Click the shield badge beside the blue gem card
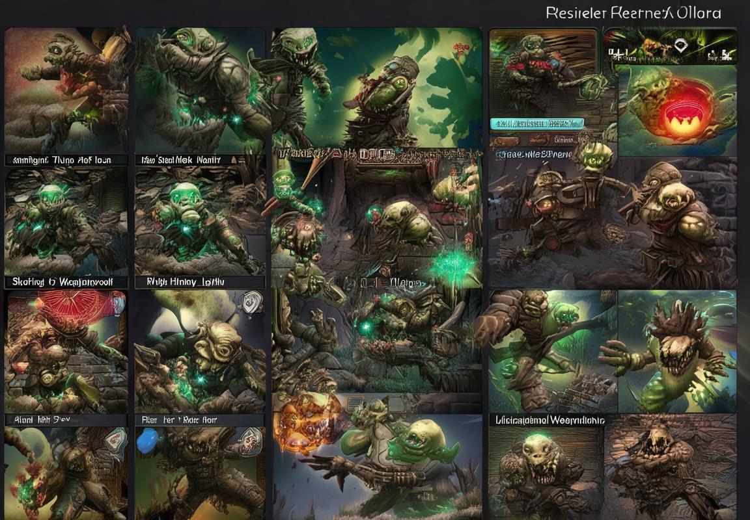 click(x=250, y=441)
